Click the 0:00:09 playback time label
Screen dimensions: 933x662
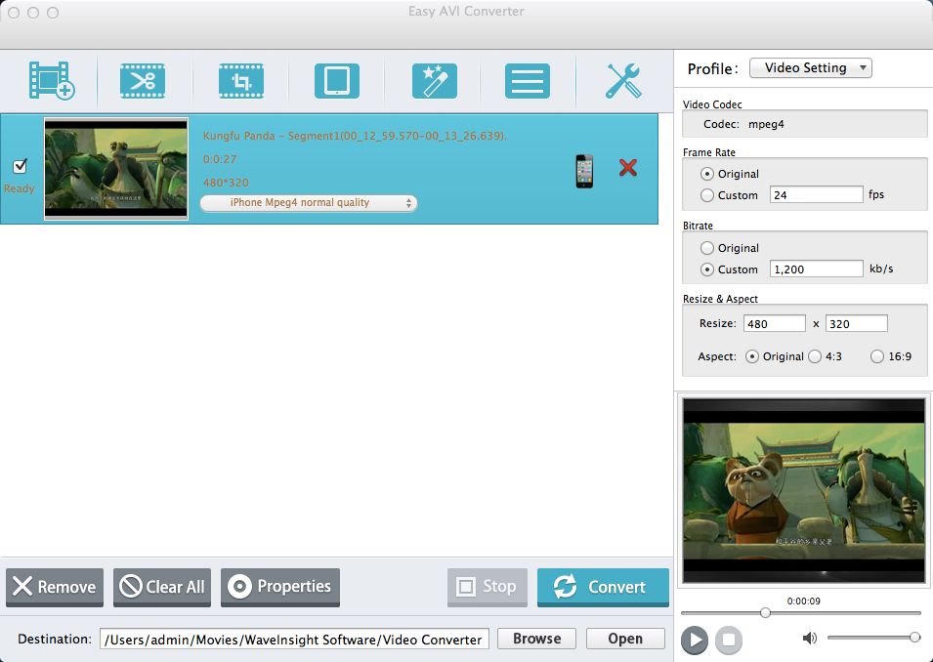click(803, 600)
